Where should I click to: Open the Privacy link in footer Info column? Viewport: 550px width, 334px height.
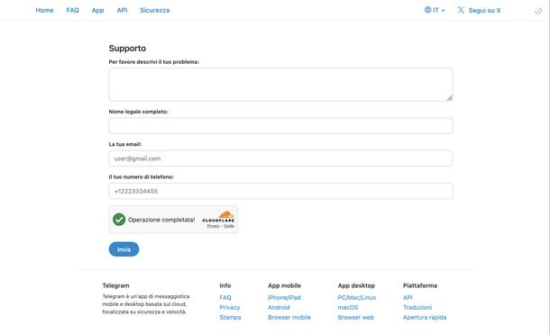coord(230,307)
